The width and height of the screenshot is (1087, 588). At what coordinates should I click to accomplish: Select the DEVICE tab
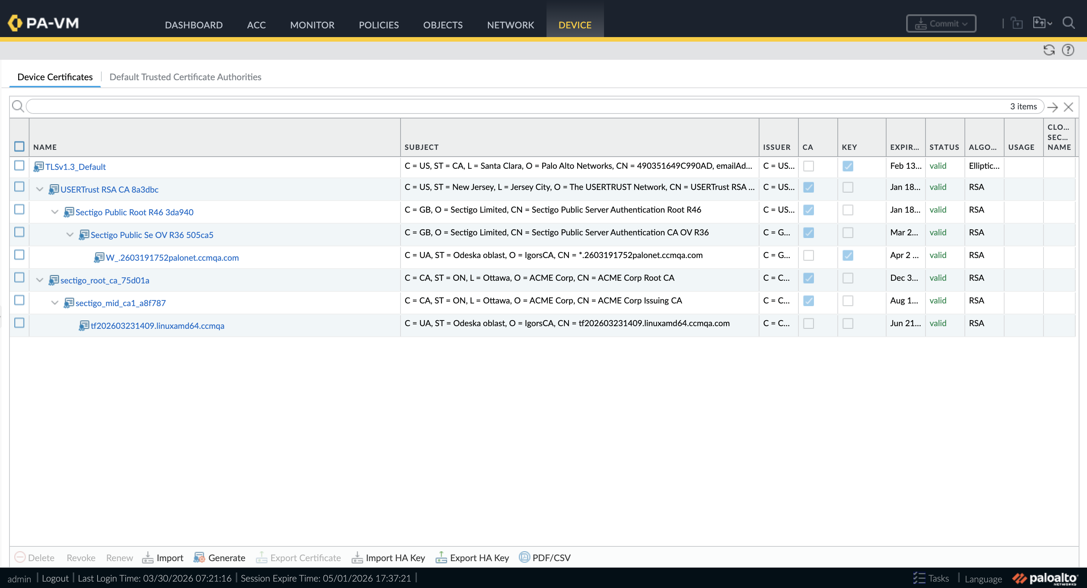pyautogui.click(x=575, y=25)
